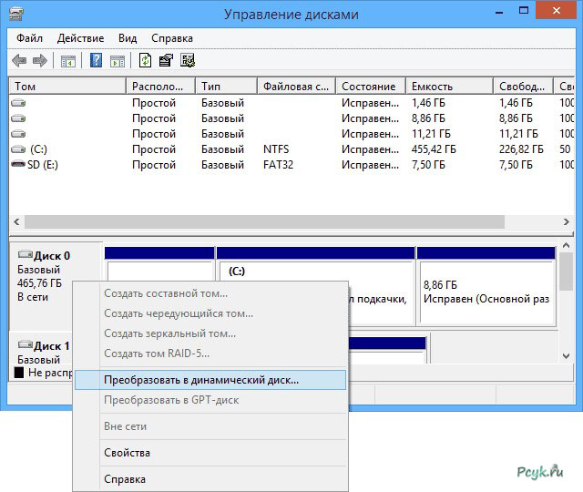Select Свойства in the context menu

(210, 453)
